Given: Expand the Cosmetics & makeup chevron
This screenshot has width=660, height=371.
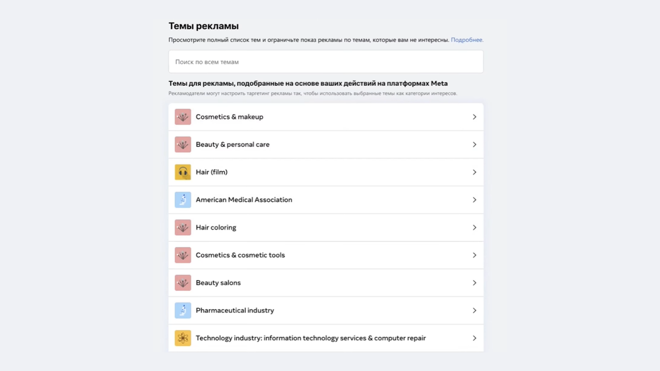Looking at the screenshot, I should click(x=474, y=117).
